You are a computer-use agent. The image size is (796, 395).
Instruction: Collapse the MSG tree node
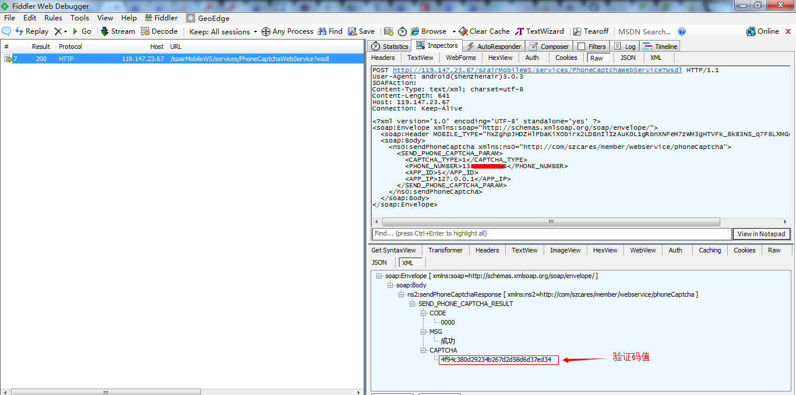tap(424, 332)
